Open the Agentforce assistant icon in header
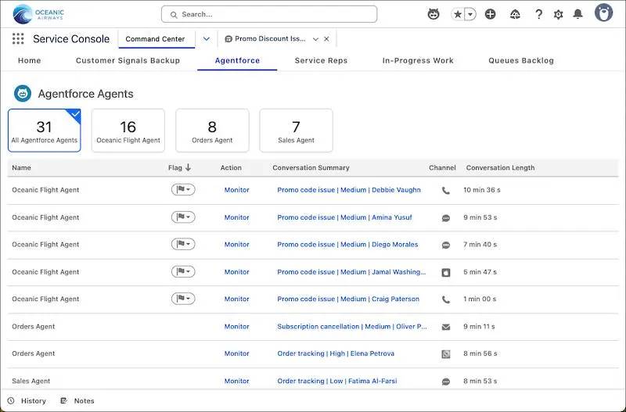 434,14
